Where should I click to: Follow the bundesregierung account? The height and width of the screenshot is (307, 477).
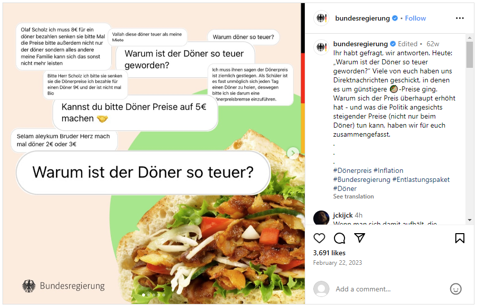[x=415, y=18]
